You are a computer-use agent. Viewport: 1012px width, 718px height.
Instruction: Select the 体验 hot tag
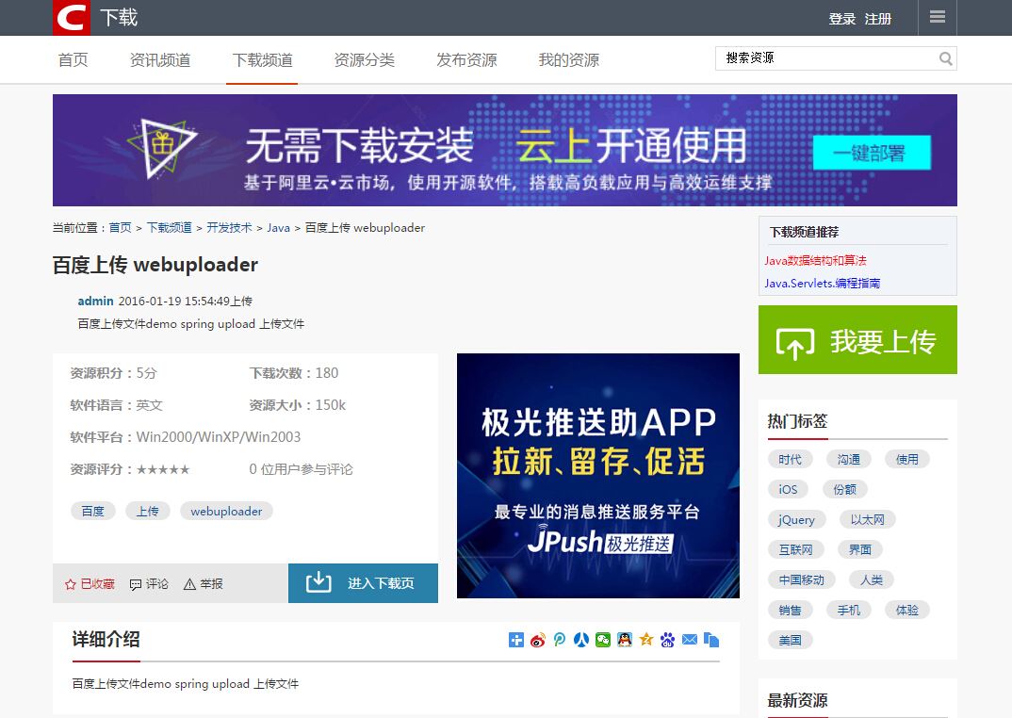[x=906, y=611]
